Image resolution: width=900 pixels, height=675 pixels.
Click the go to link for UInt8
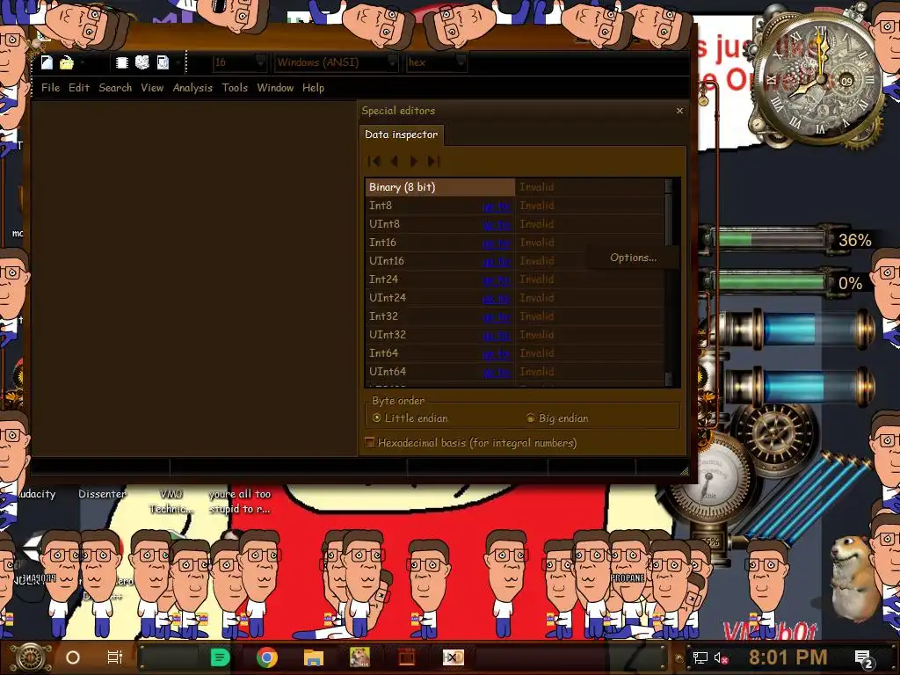click(497, 224)
